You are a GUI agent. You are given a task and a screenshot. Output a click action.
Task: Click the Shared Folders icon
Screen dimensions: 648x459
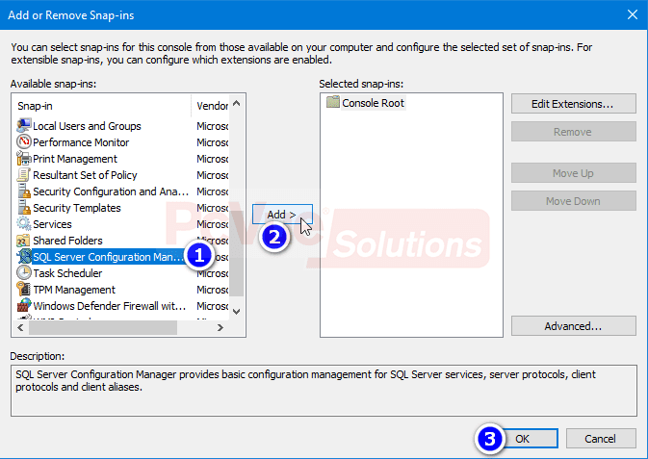pyautogui.click(x=23, y=241)
